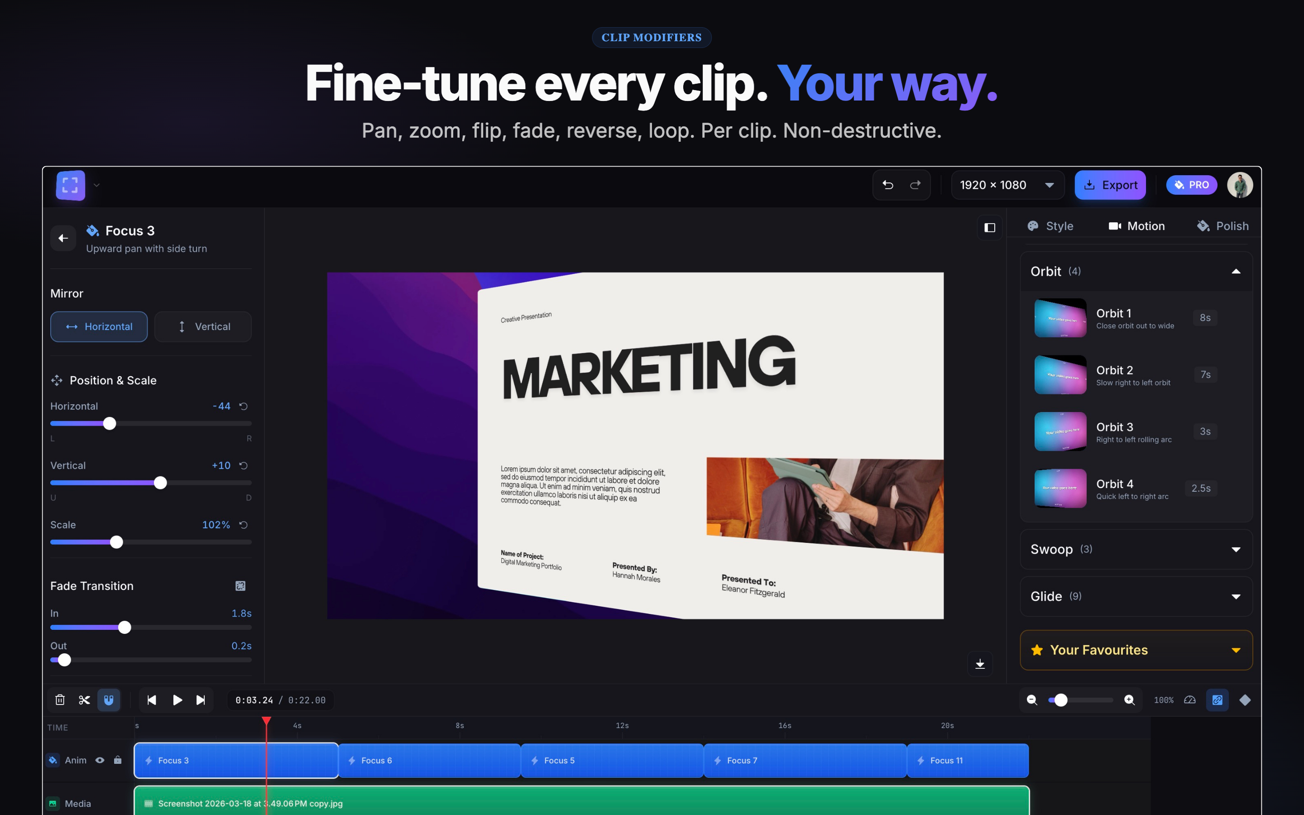Expand the Swoop section
This screenshot has height=815, width=1304.
coord(1136,549)
